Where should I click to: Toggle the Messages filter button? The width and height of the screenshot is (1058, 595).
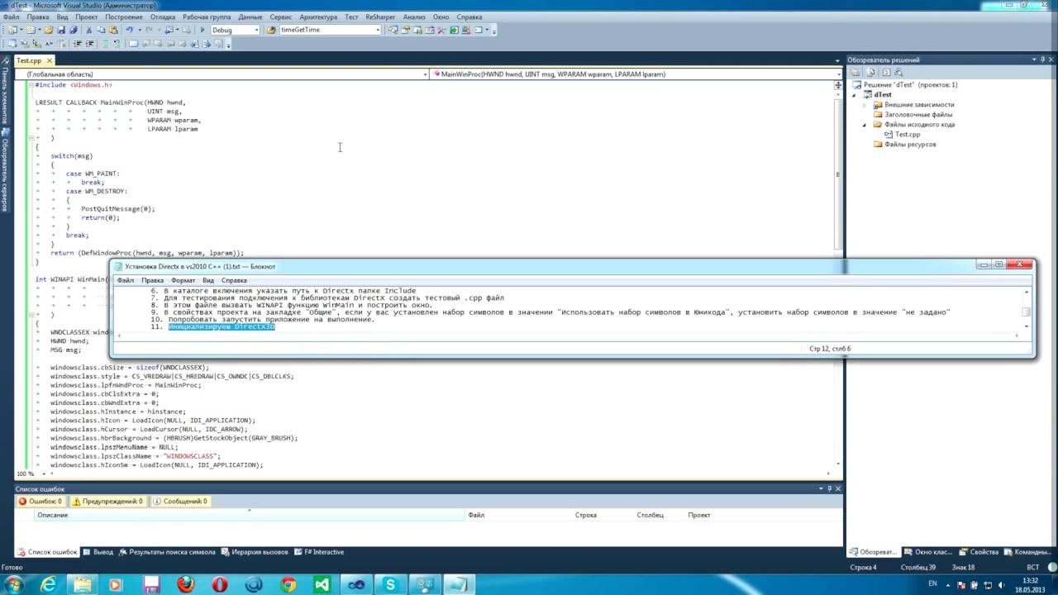[180, 501]
